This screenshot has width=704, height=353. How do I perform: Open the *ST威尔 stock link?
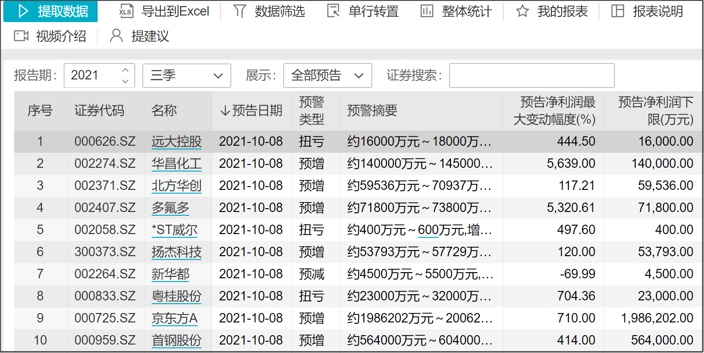174,230
